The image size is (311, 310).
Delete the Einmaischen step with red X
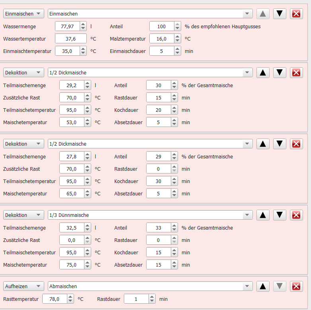pyautogui.click(x=296, y=14)
